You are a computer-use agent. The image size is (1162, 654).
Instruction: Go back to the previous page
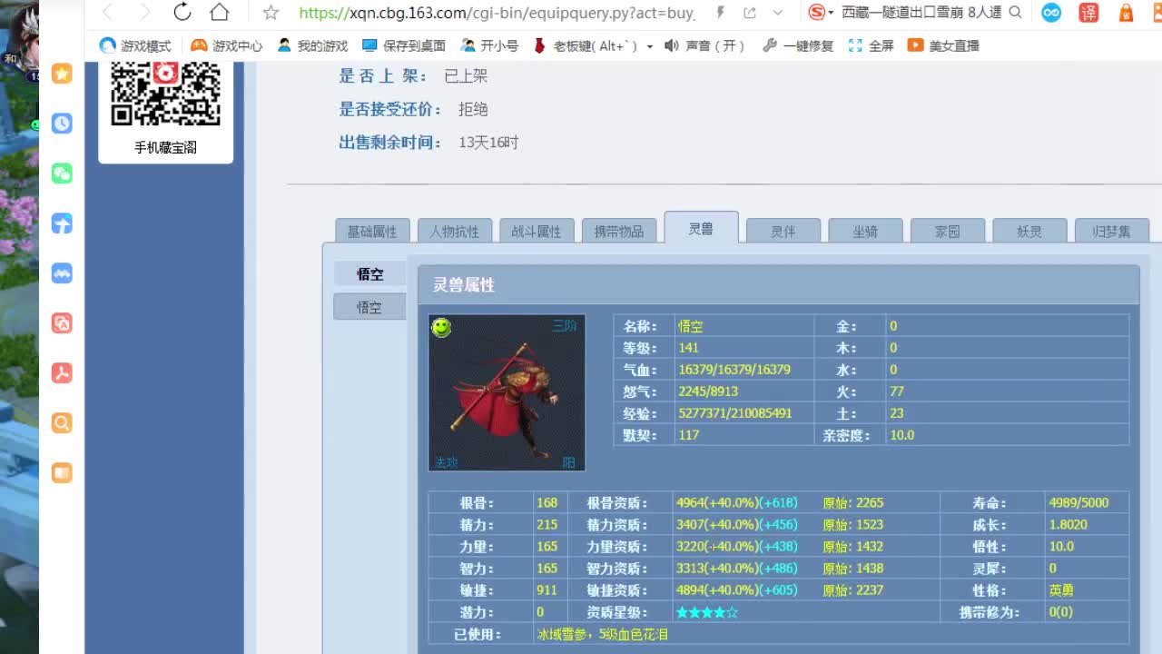[107, 12]
